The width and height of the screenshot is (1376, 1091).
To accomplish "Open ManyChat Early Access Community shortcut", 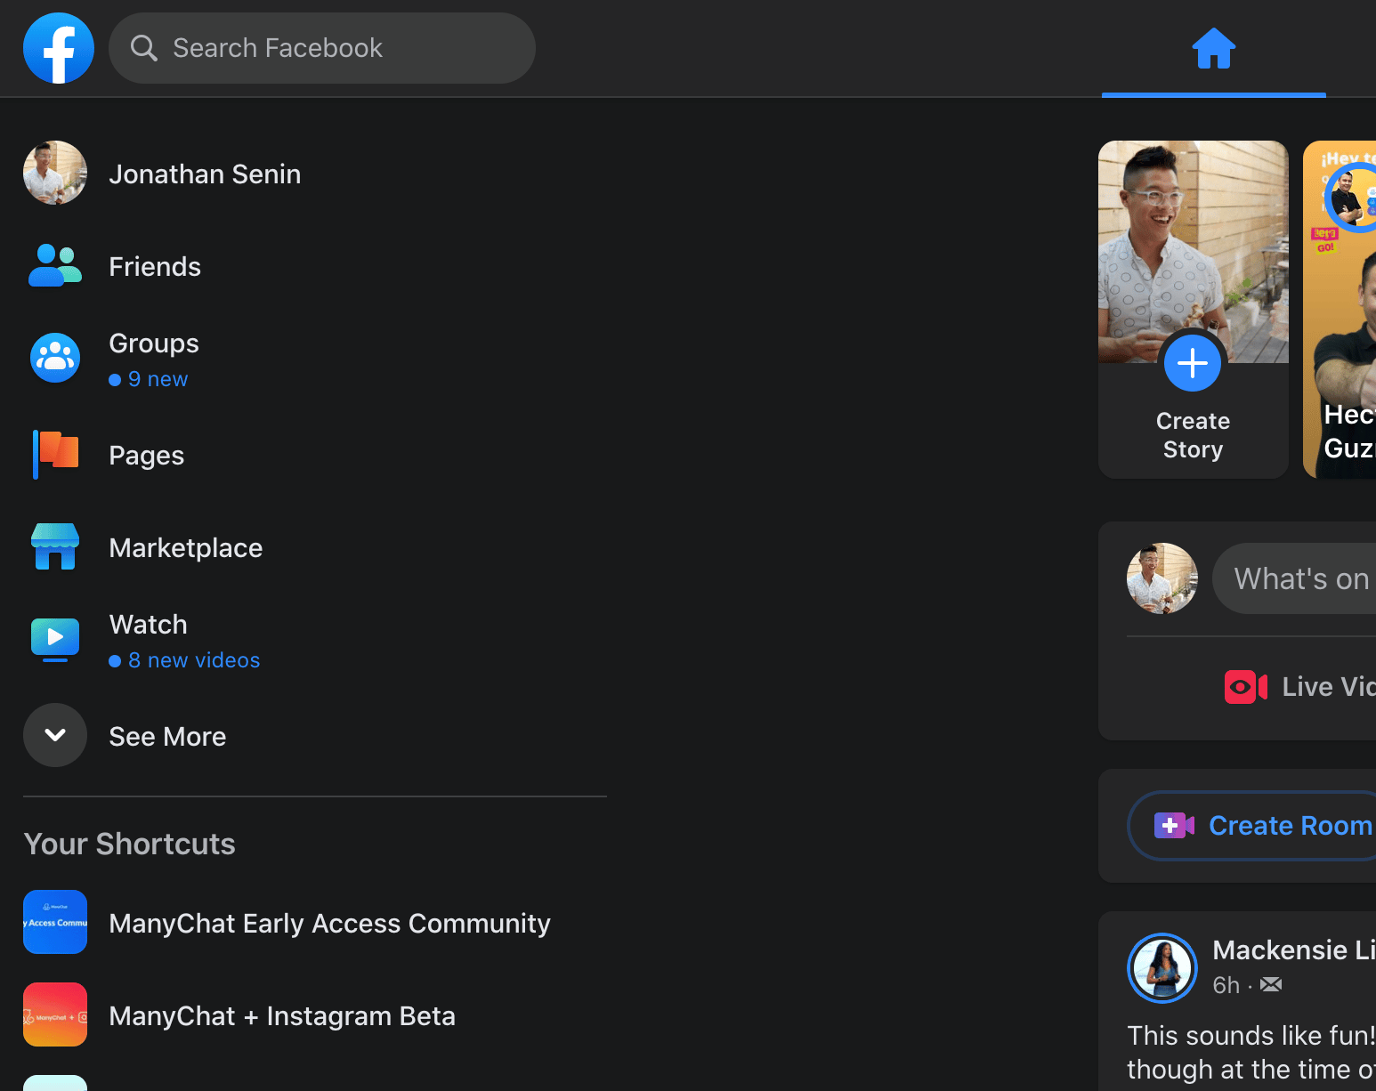I will [329, 924].
